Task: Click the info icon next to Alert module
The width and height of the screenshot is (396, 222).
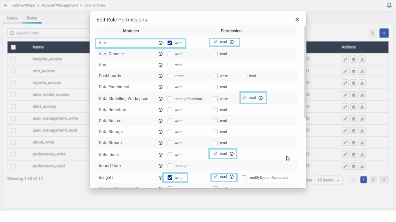Action: pyautogui.click(x=161, y=43)
